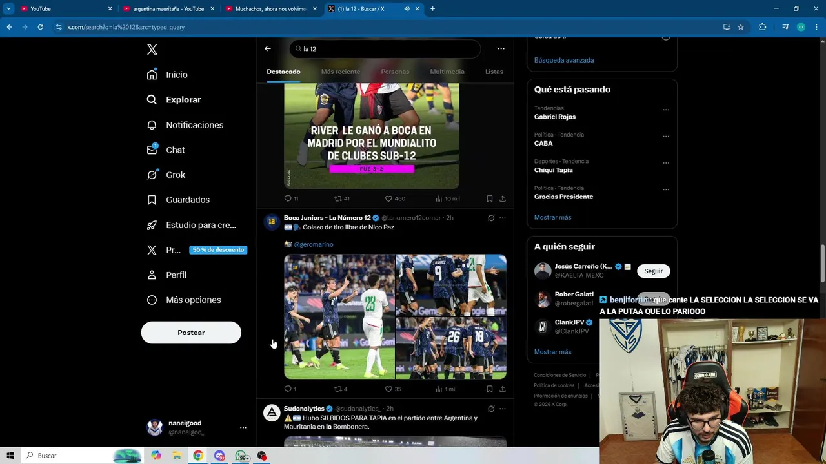826x464 pixels.
Task: Open naneigood account options menu
Action: (243, 427)
